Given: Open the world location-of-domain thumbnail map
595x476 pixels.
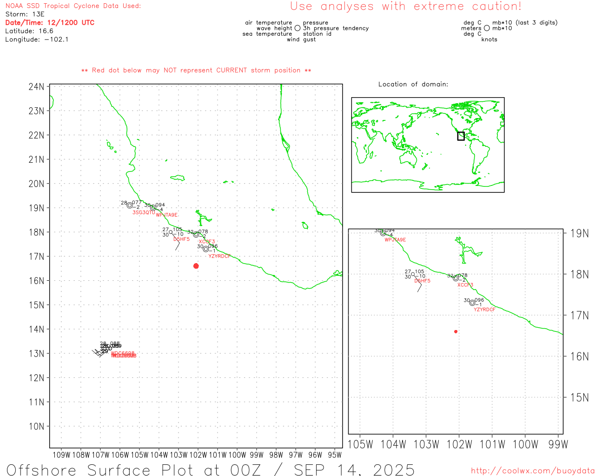Looking at the screenshot, I should 428,145.
